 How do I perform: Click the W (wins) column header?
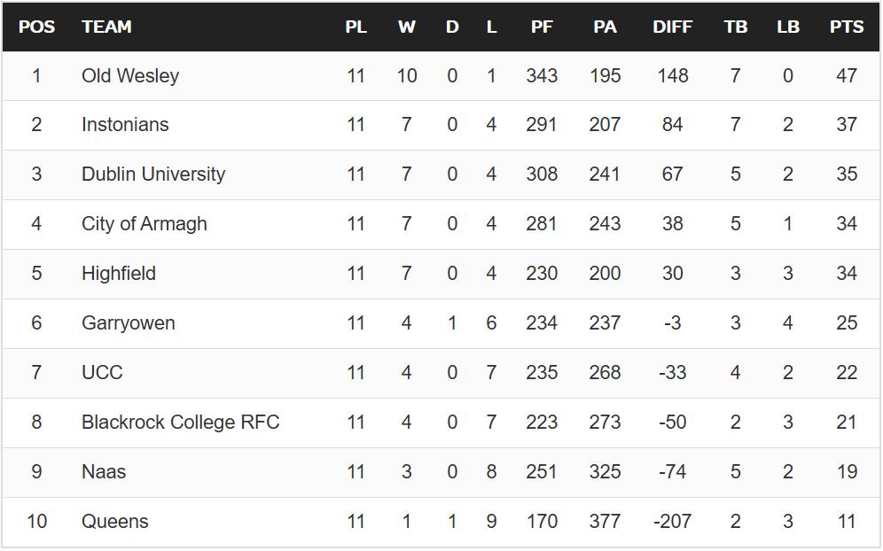(406, 27)
